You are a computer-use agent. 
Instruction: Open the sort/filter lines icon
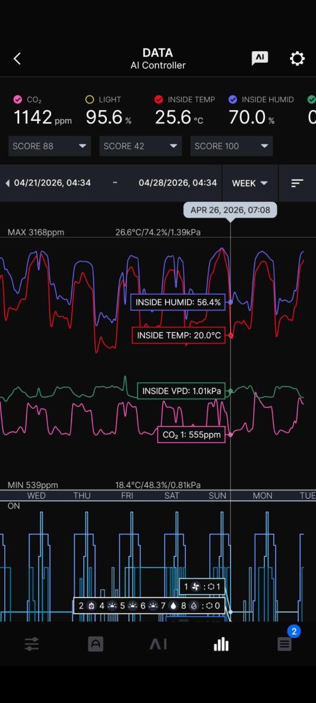tap(297, 183)
